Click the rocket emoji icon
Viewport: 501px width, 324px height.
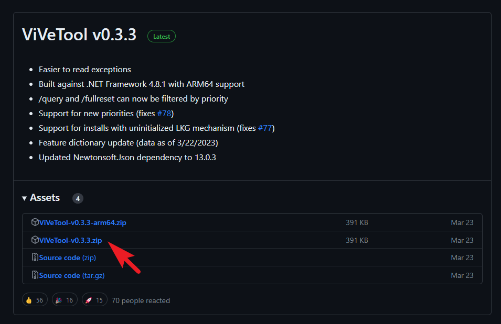[x=88, y=299]
